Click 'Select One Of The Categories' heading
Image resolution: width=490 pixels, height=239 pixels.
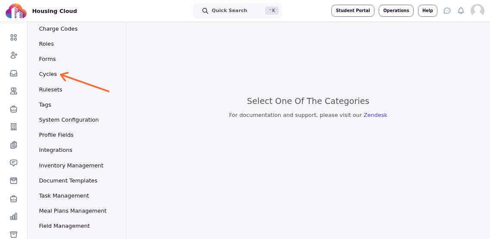[x=308, y=101]
